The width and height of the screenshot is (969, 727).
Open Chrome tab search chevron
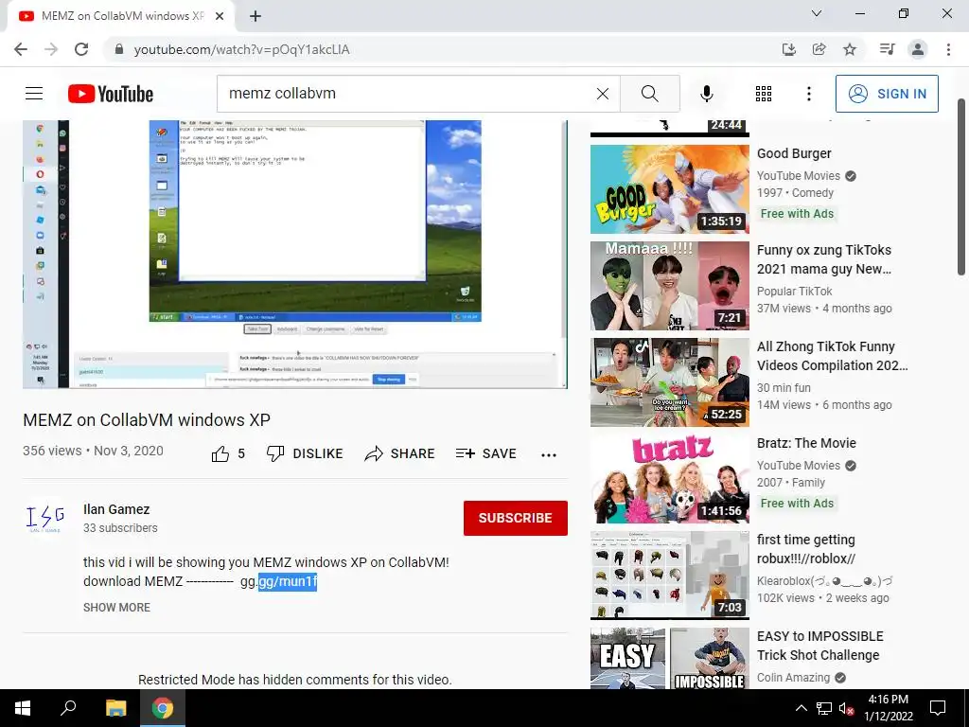(x=817, y=13)
